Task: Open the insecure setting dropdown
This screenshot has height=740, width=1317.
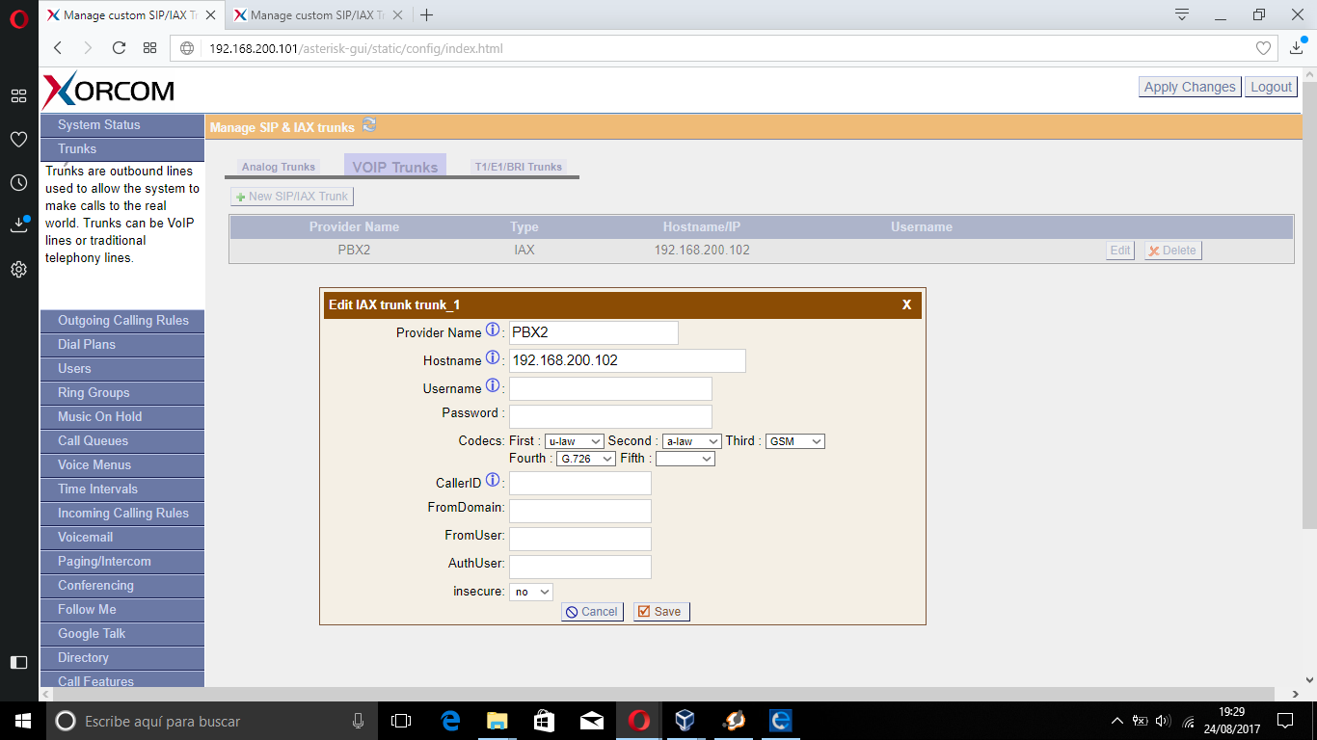Action: tap(530, 593)
